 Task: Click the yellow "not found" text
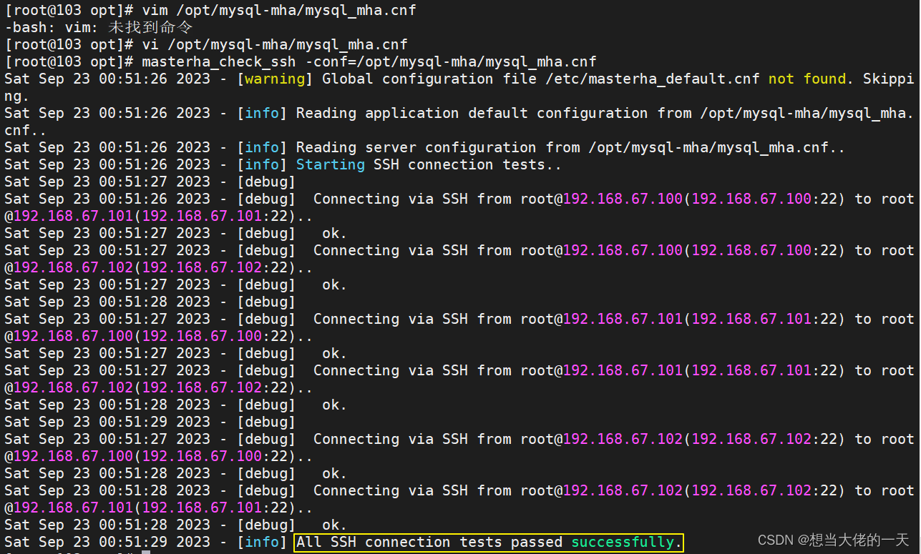pyautogui.click(x=807, y=79)
